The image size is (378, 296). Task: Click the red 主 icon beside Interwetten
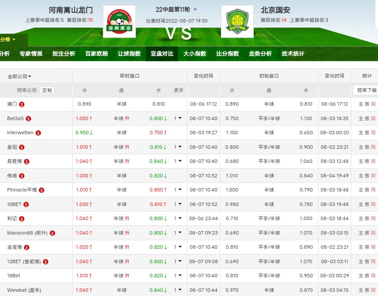tap(38, 133)
